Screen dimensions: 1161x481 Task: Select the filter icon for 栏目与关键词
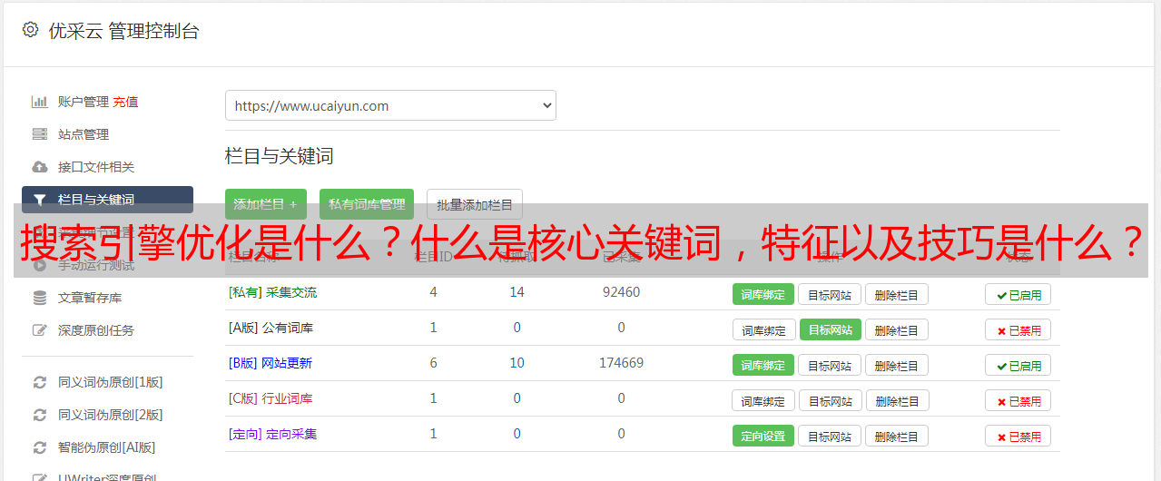pos(39,200)
